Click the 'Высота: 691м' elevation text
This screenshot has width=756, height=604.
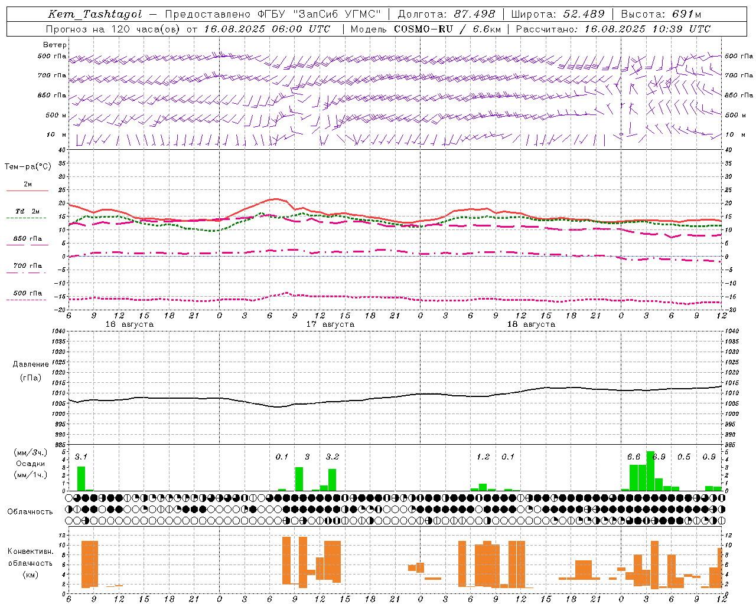(x=661, y=15)
